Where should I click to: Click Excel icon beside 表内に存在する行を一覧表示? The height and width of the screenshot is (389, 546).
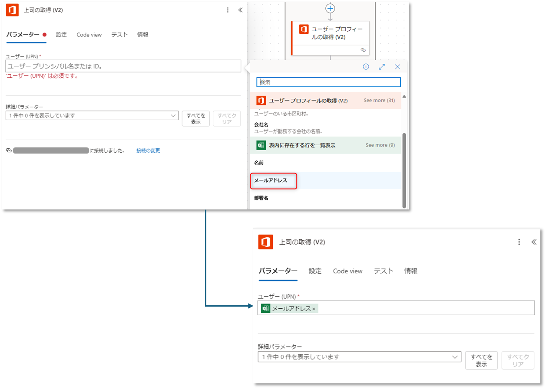(261, 145)
